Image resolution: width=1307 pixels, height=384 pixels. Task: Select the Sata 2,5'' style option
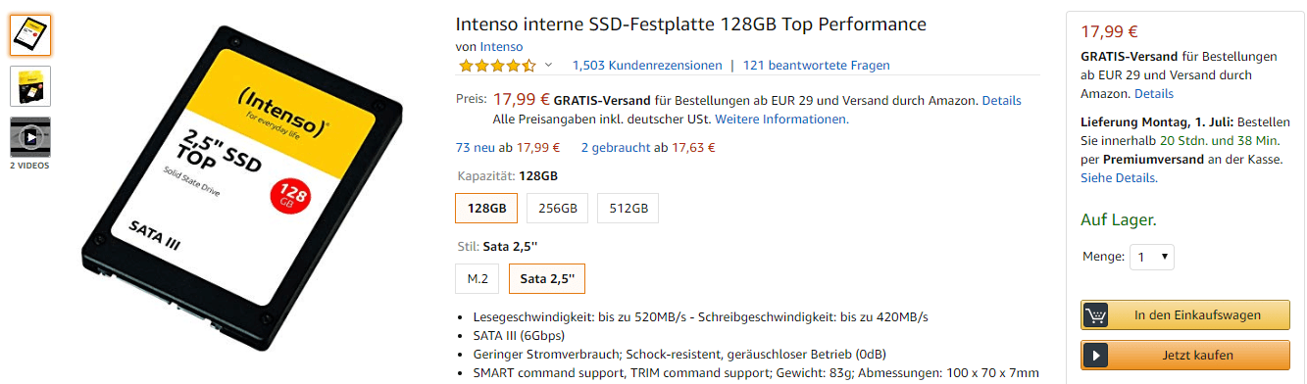[x=547, y=279]
